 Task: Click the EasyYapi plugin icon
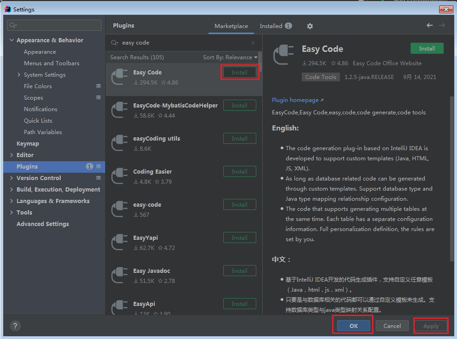tap(119, 242)
